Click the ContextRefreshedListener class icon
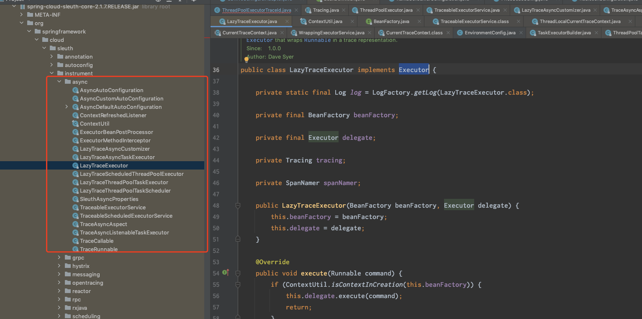Viewport: 642px width, 319px height. click(75, 116)
